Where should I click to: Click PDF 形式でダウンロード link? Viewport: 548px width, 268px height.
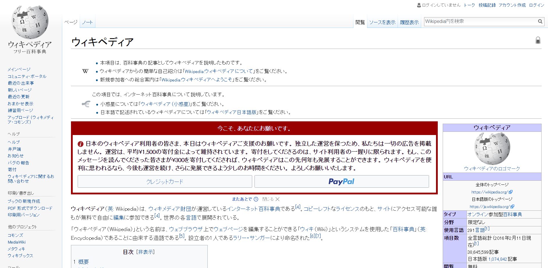click(30, 208)
